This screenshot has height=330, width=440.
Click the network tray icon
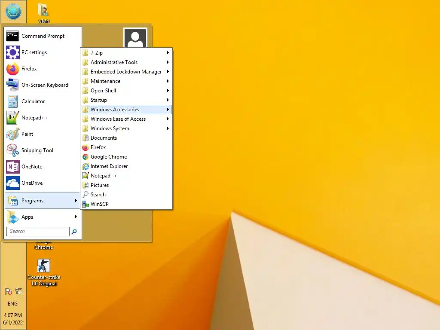pyautogui.click(x=19, y=291)
